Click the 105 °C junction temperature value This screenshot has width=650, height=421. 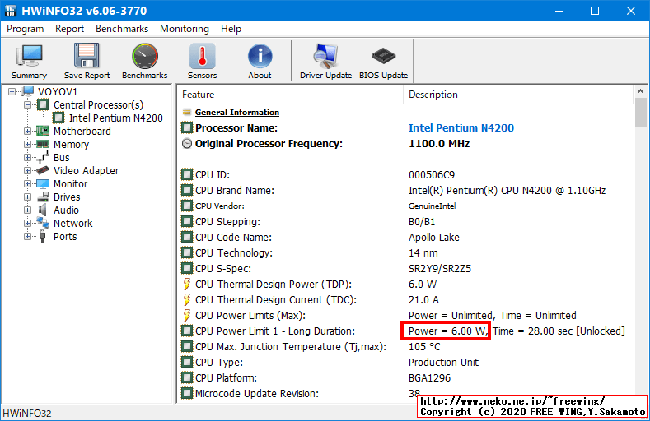point(424,346)
